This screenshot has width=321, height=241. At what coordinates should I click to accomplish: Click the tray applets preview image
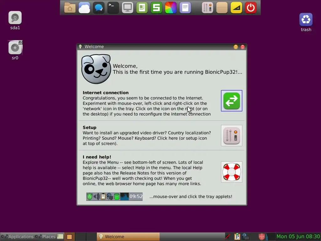tap(114, 196)
